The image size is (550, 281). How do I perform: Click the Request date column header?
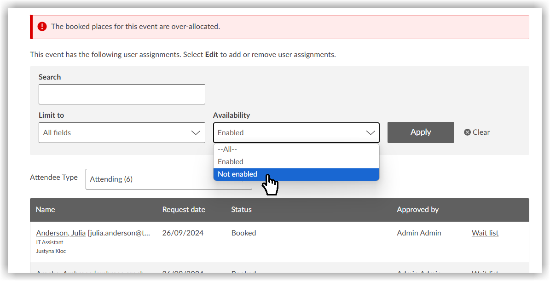[184, 210]
